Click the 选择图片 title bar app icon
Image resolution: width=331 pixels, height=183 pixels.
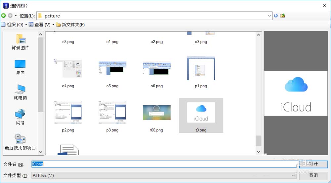coord(6,6)
